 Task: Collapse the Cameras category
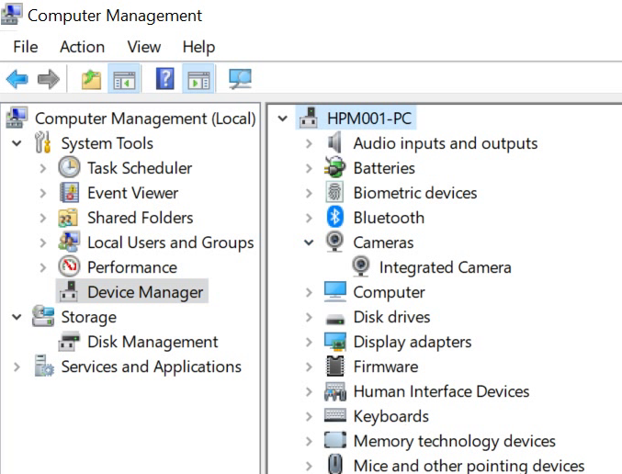[309, 243]
